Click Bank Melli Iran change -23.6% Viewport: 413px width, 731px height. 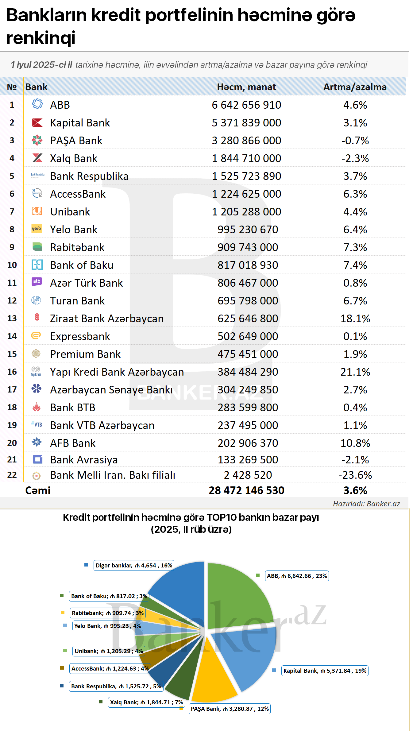pos(355,475)
